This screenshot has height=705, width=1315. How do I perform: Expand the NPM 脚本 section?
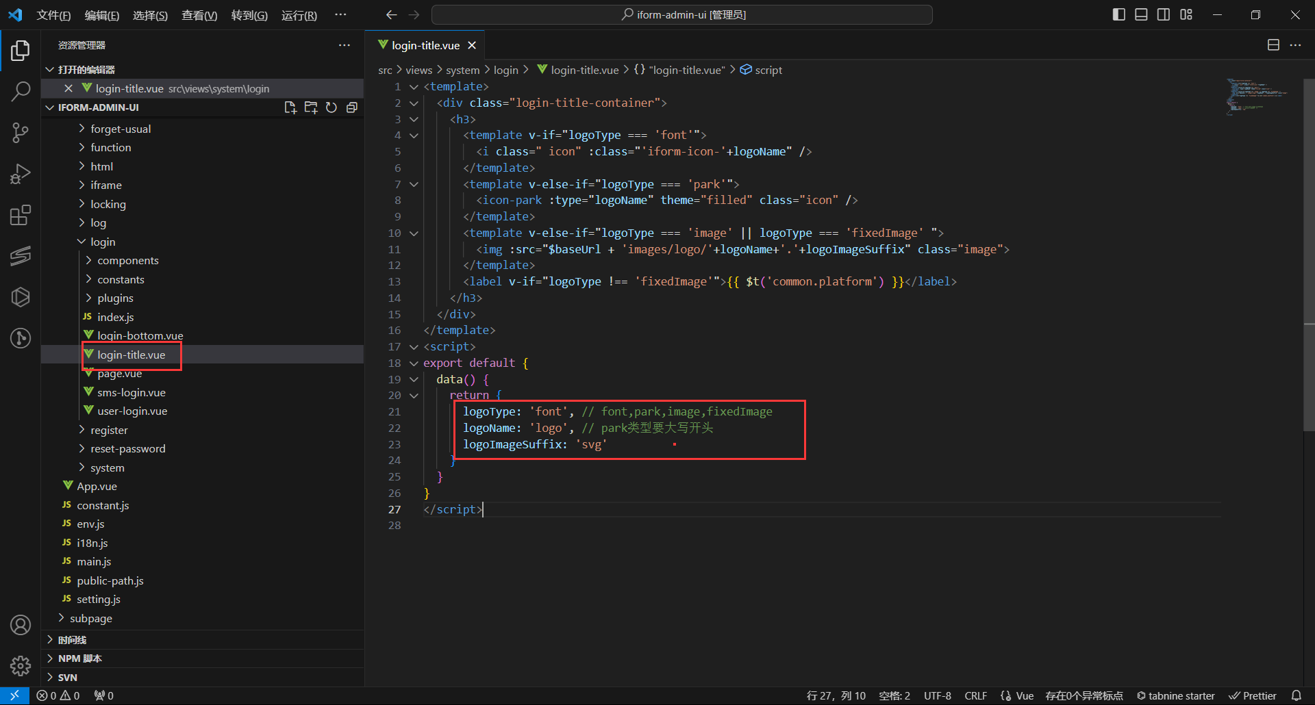79,658
